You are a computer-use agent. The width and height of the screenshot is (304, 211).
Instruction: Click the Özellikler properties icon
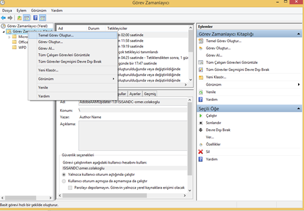pyautogui.click(x=201, y=145)
